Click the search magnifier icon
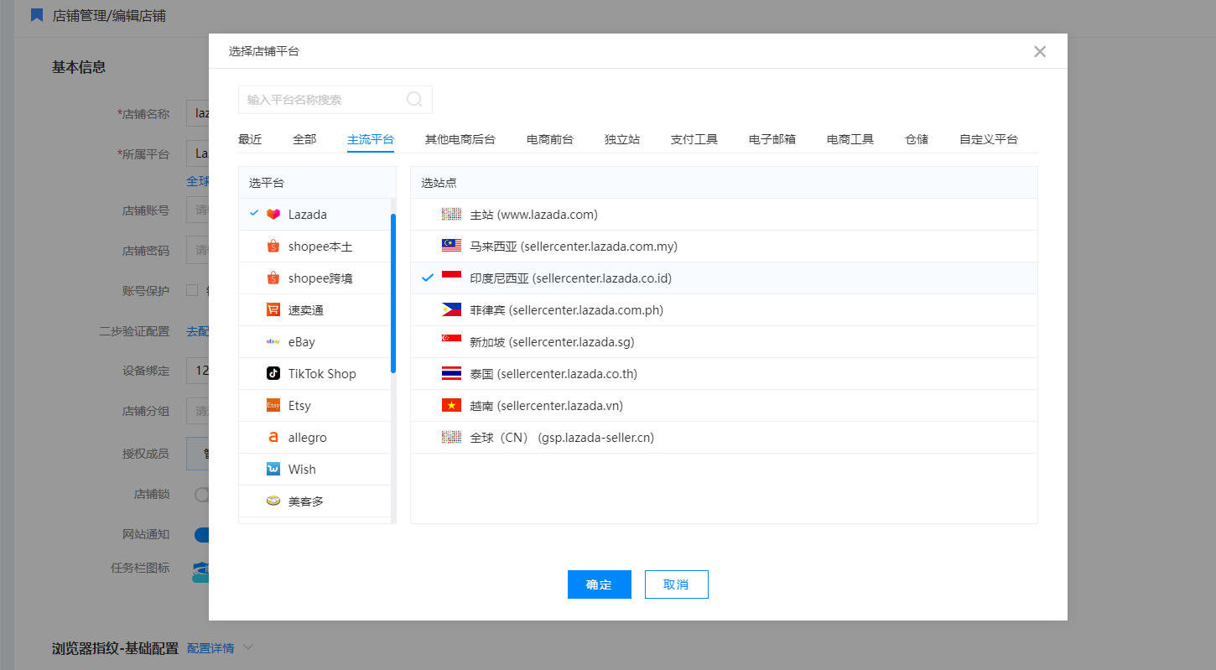 [414, 100]
